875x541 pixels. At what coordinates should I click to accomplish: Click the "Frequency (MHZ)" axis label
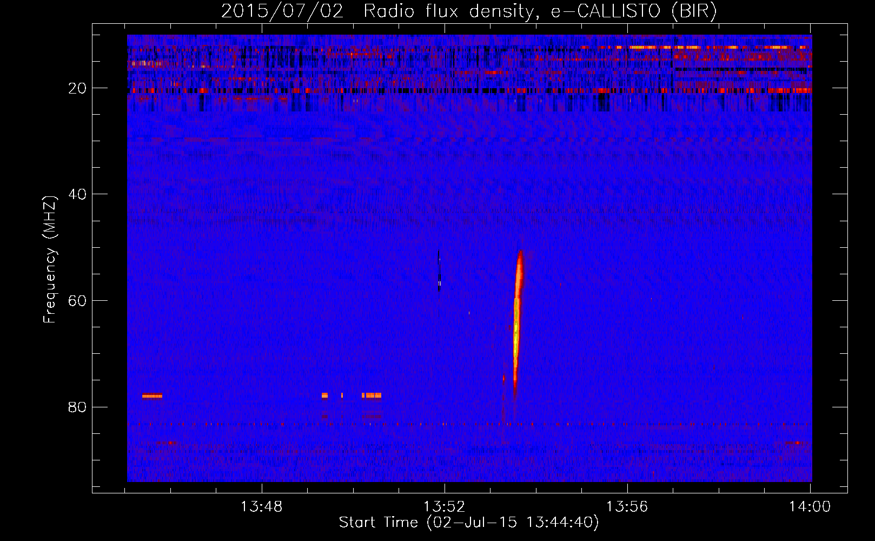pyautogui.click(x=50, y=260)
